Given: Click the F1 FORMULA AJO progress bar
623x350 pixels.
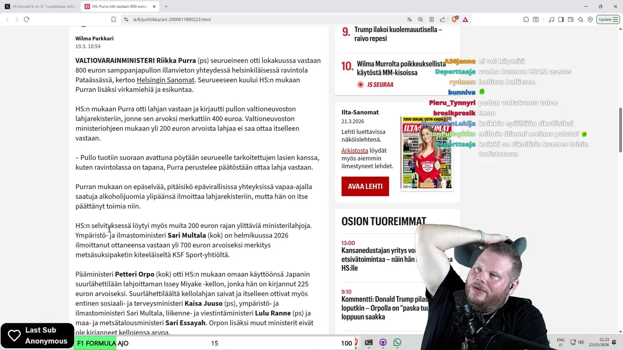Looking at the screenshot, I should click(214, 343).
